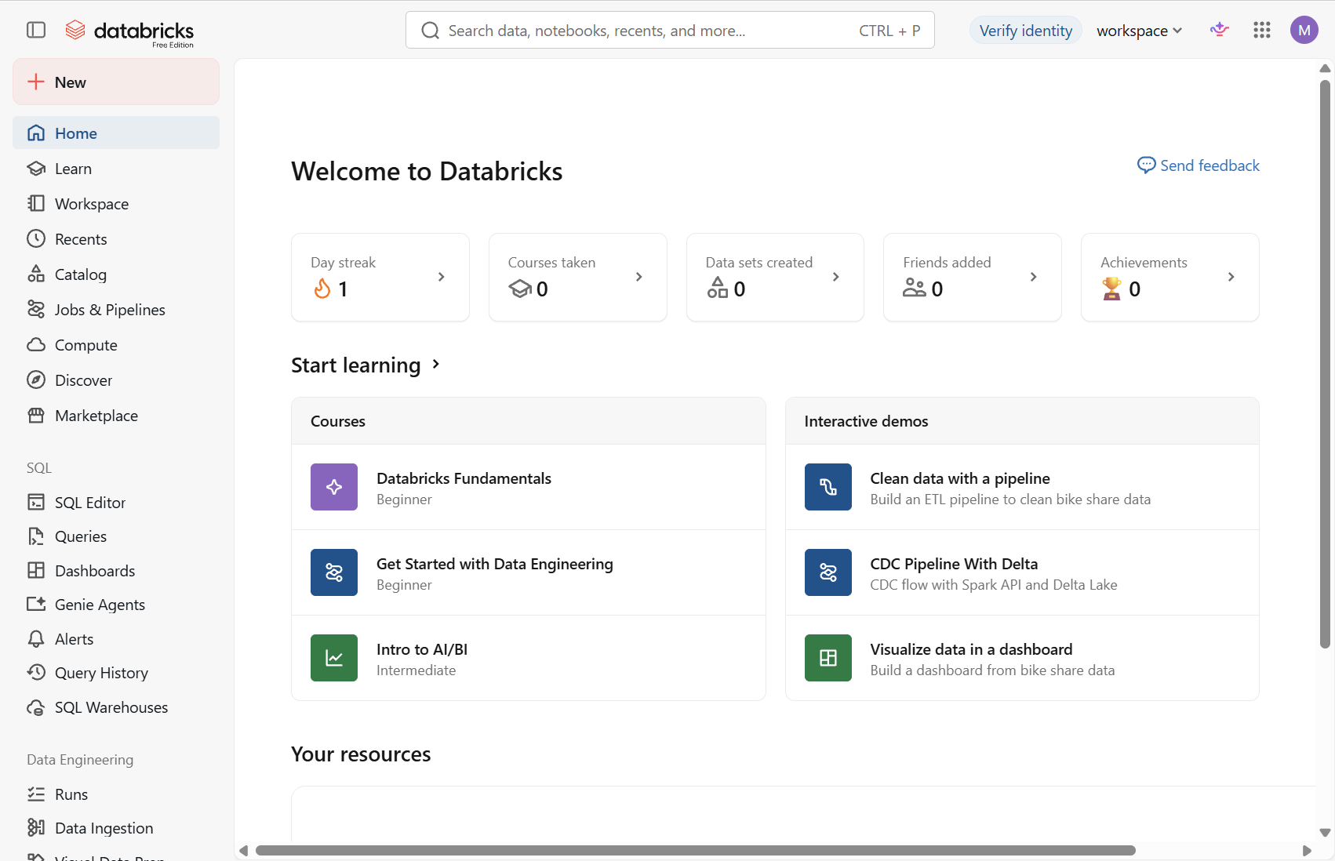
Task: Click the Achievements trophy icon
Action: 1111,289
